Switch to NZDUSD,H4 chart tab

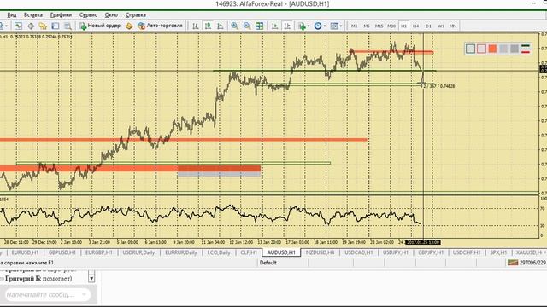tap(320, 252)
